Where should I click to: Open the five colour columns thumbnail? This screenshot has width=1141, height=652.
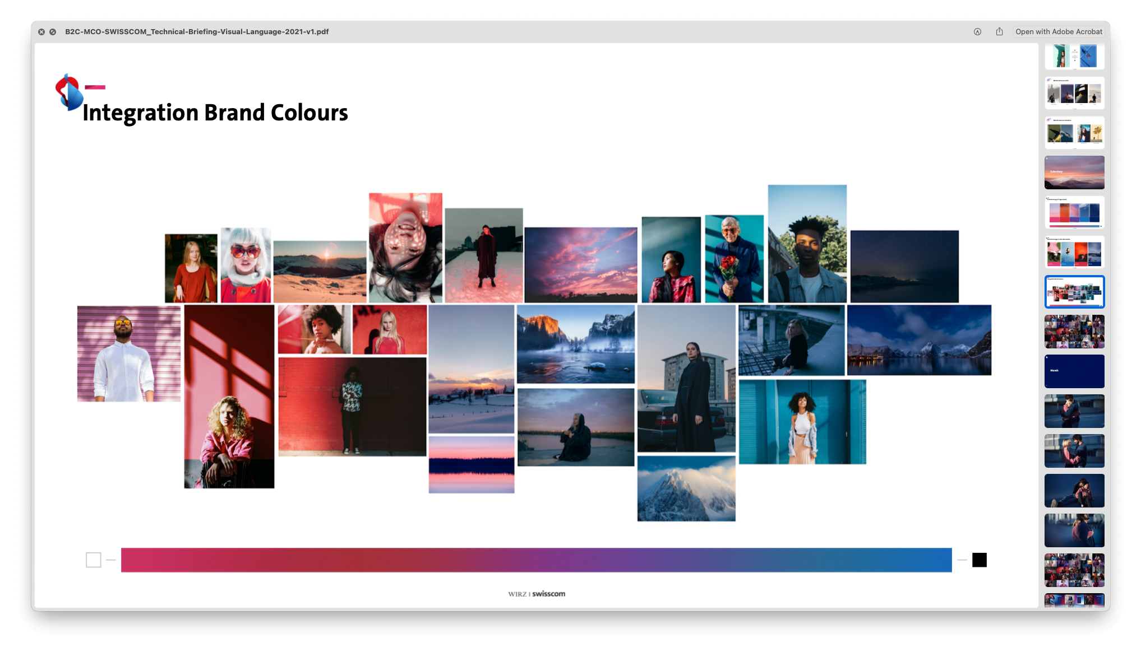[1074, 212]
